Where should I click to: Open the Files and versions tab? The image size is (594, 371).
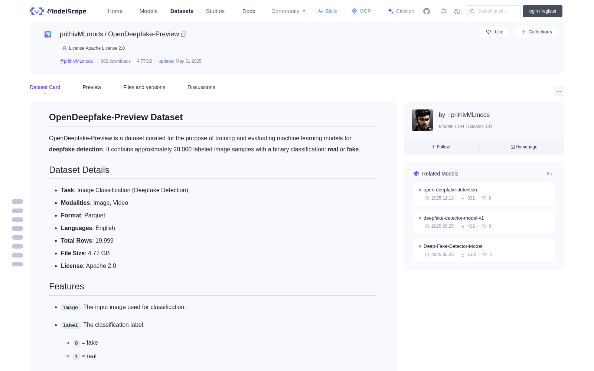[144, 87]
